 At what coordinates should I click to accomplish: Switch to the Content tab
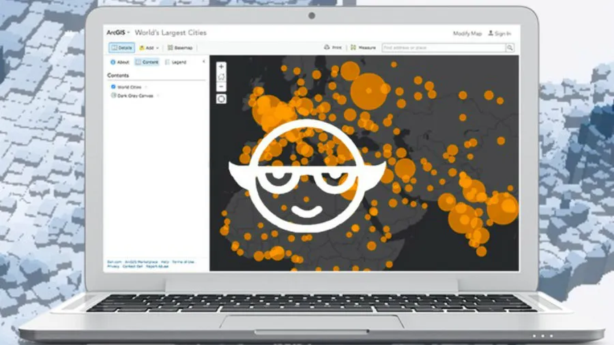(147, 62)
